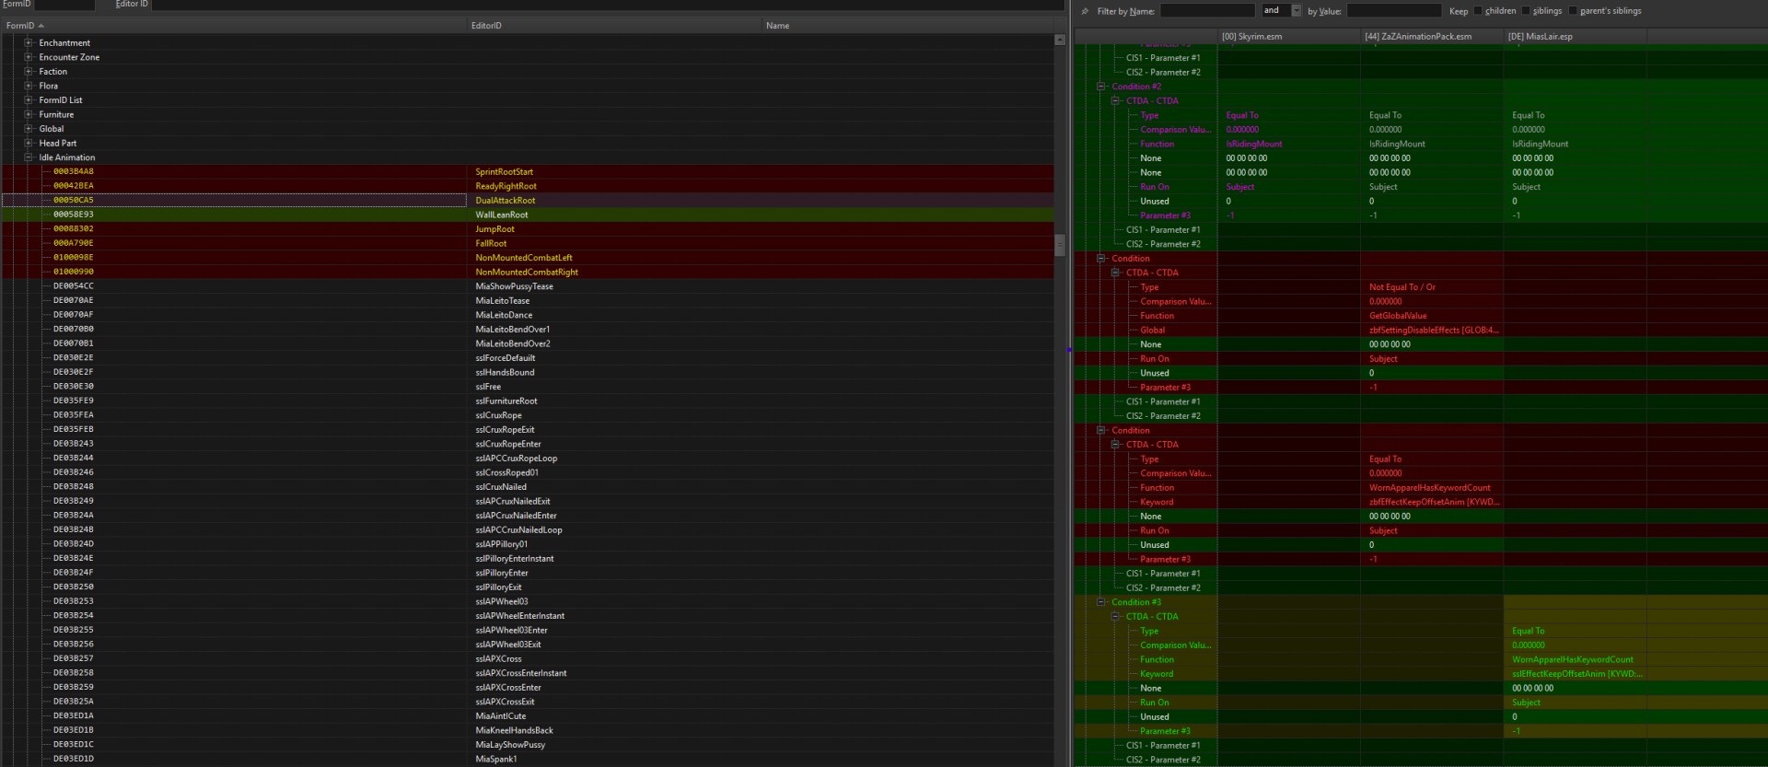The height and width of the screenshot is (767, 1768).
Task: Select the NonMountedCombatLeft record row
Action: tap(527, 258)
